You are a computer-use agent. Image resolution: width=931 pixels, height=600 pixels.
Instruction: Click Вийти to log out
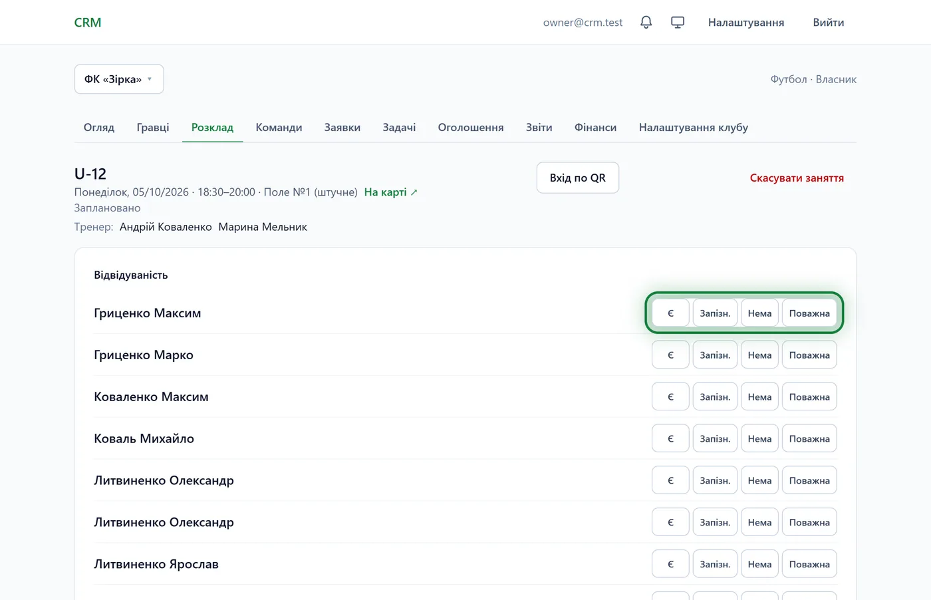(x=829, y=23)
